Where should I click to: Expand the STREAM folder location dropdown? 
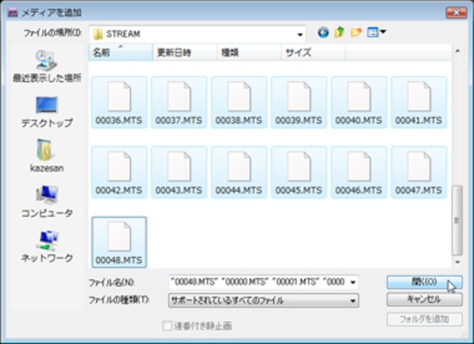pos(300,34)
